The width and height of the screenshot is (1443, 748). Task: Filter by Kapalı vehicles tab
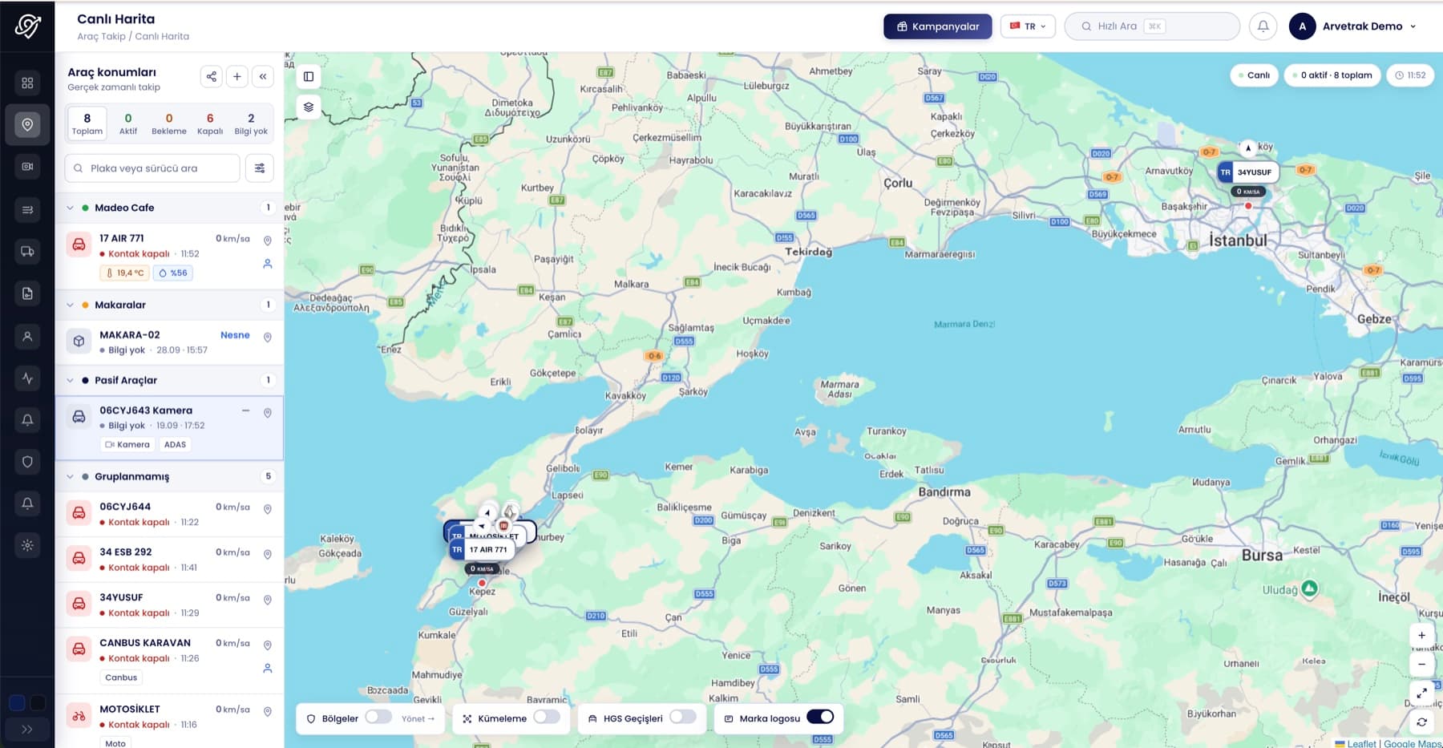coord(210,123)
